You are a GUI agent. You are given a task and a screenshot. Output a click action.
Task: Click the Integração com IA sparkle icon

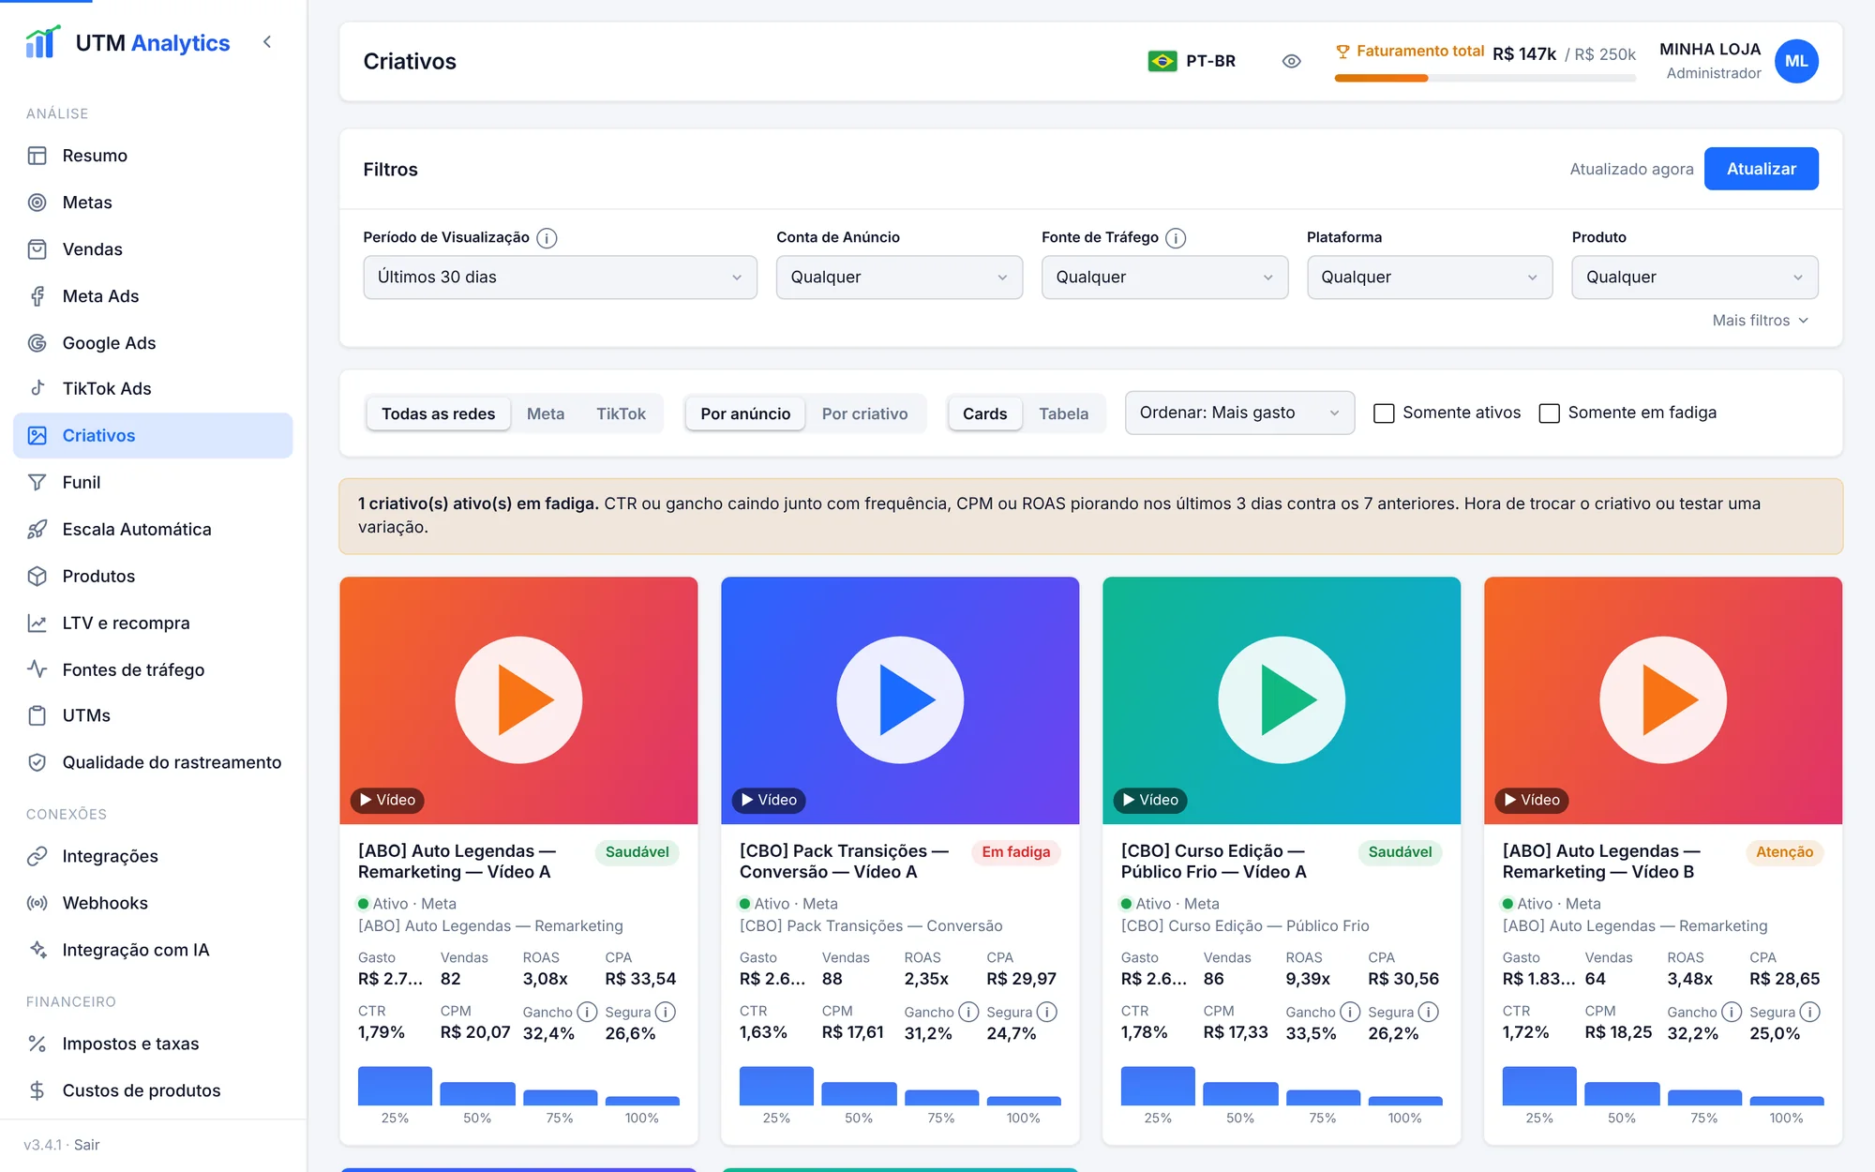pyautogui.click(x=37, y=950)
